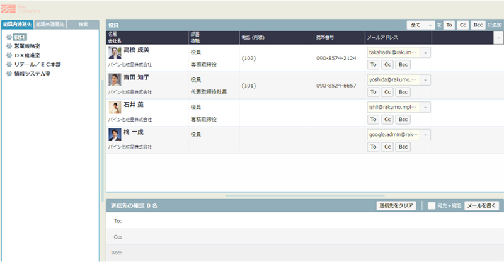Screen dimensions: 504x262
Task: Click the To: recipients field
Action: click(x=305, y=221)
